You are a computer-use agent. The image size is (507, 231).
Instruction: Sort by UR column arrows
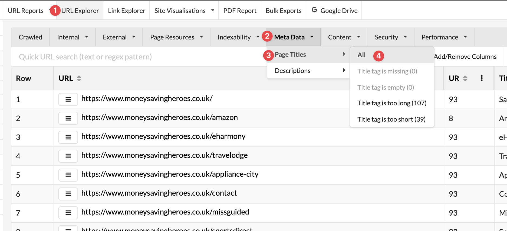click(x=465, y=78)
